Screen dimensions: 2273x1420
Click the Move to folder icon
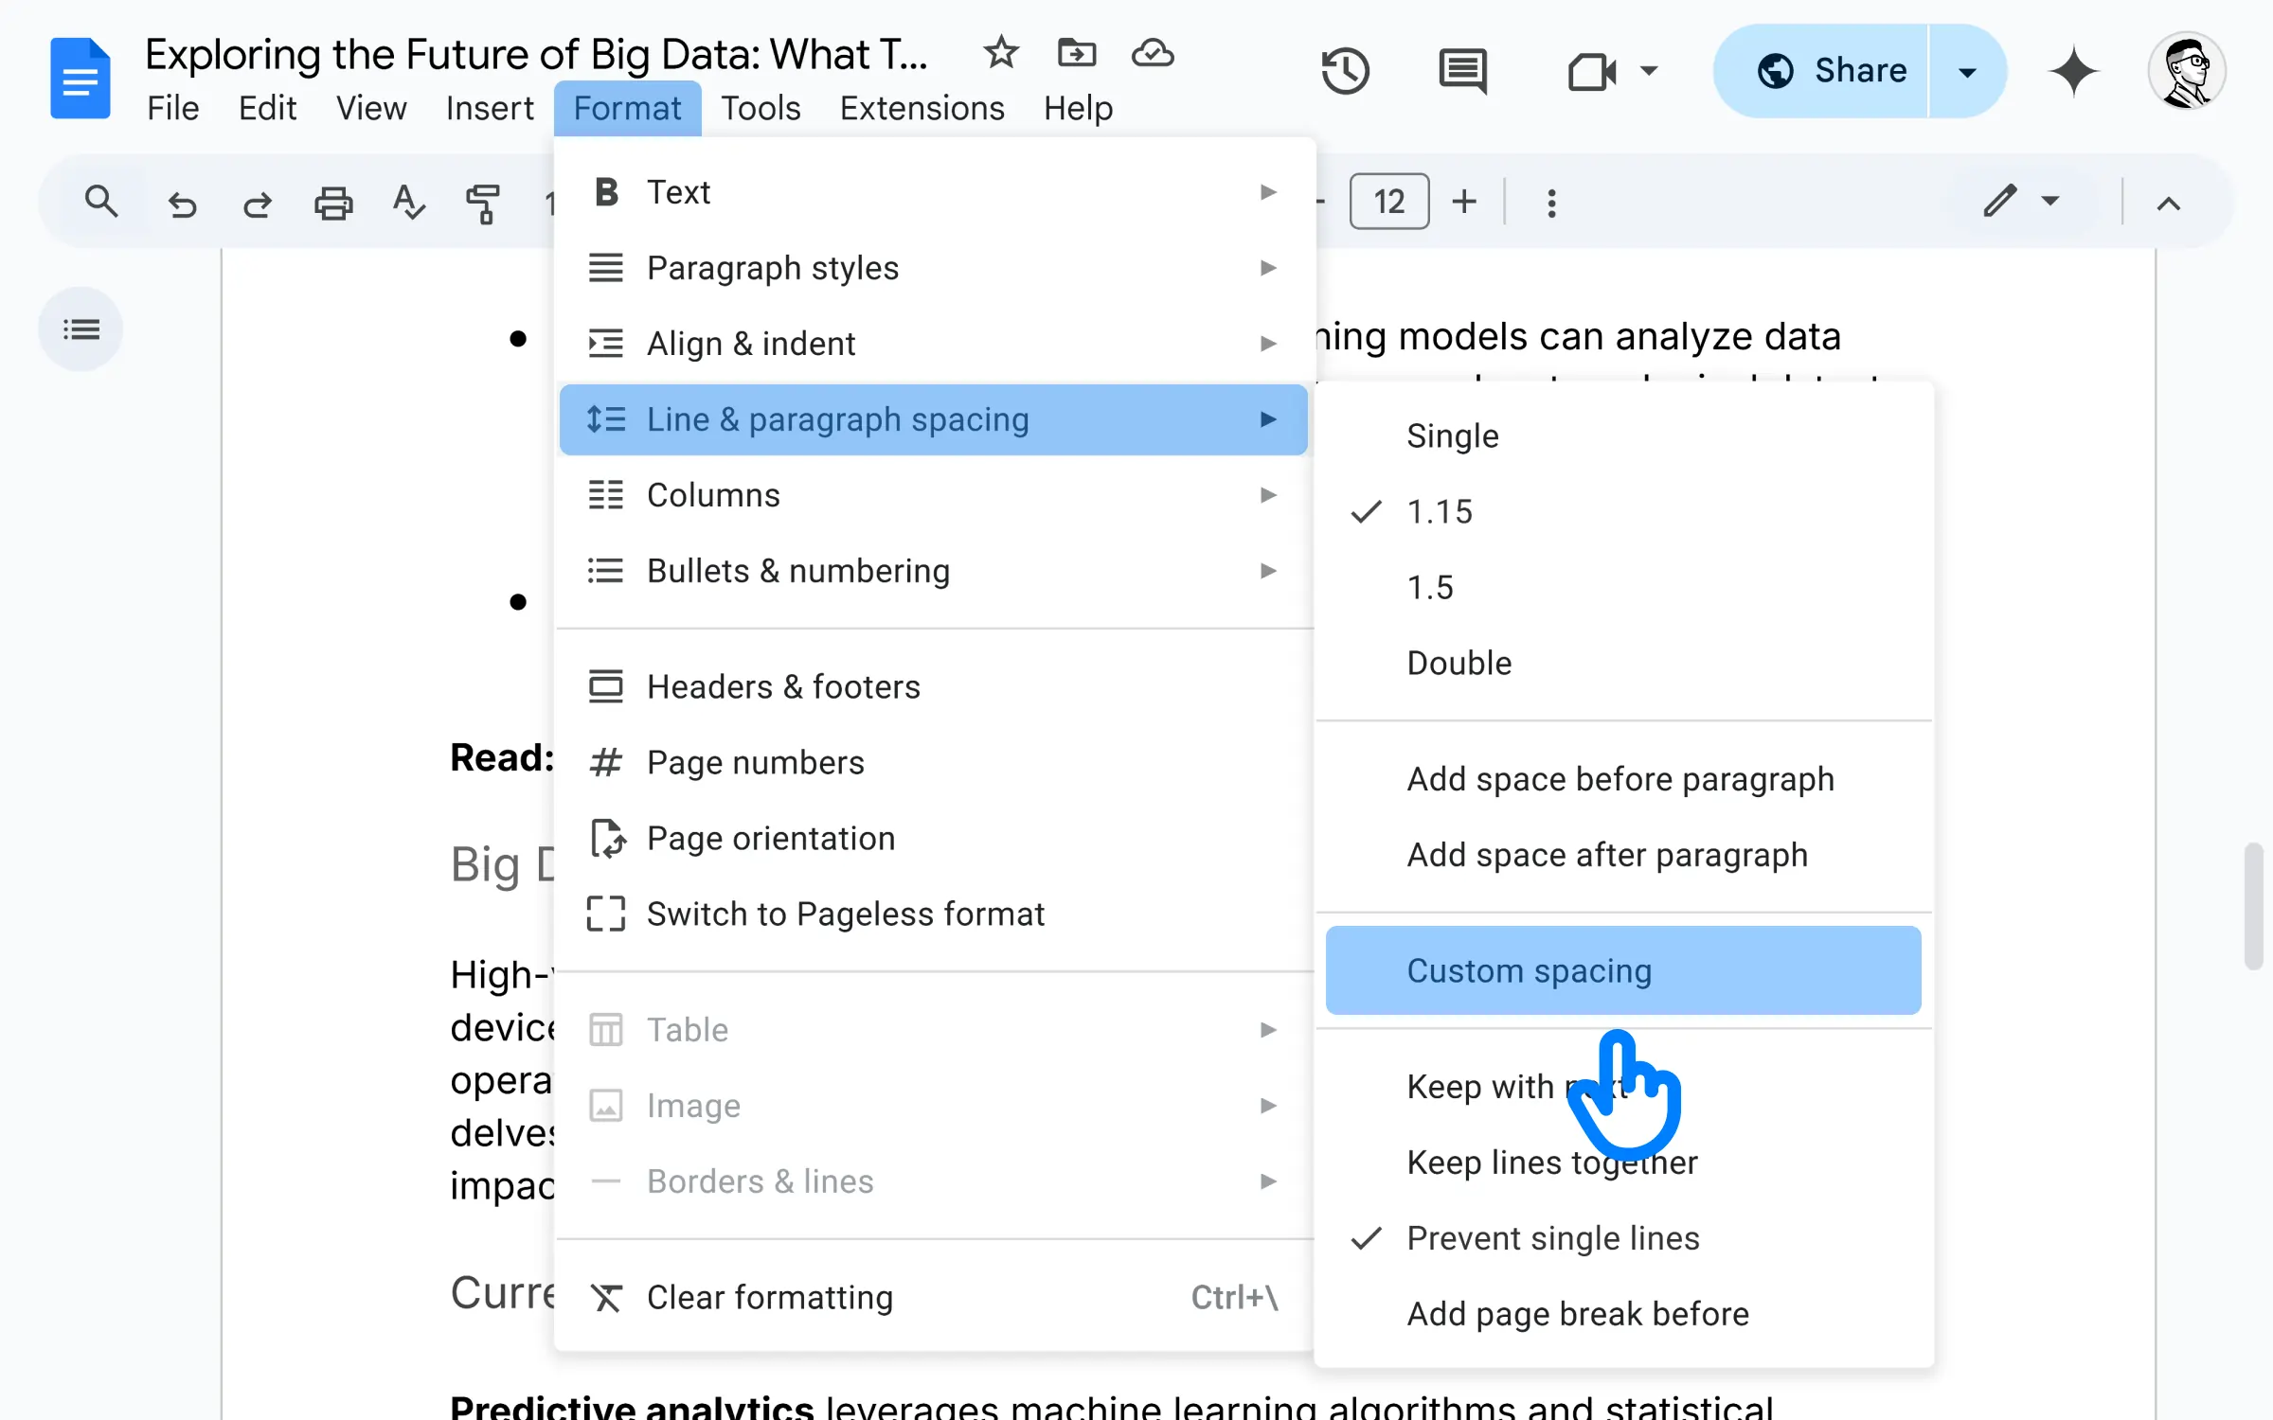tap(1077, 53)
